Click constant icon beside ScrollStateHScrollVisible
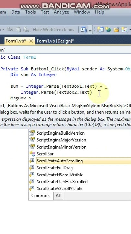Viewport: 131px width, 234px height. point(32,175)
